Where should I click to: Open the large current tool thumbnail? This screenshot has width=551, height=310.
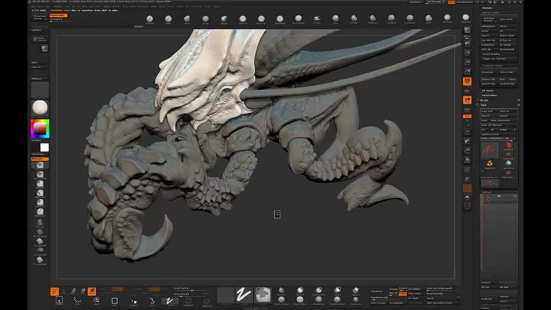490,151
